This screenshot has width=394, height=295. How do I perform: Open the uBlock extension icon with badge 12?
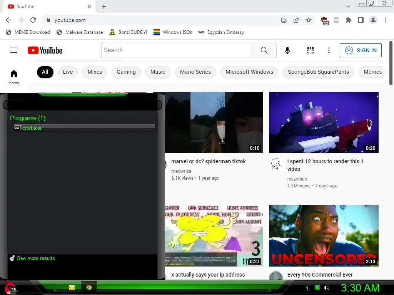pyautogui.click(x=325, y=21)
